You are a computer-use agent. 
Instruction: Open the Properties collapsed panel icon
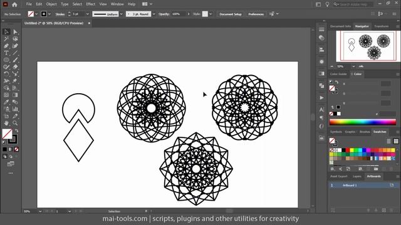pyautogui.click(x=321, y=29)
